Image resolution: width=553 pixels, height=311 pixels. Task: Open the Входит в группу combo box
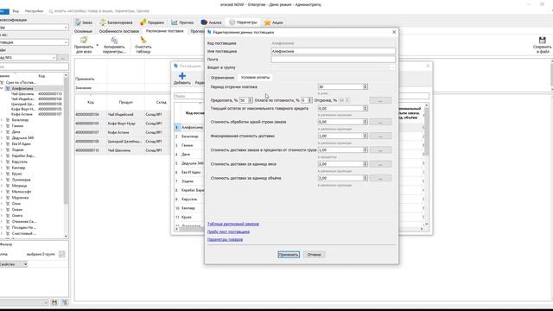click(x=333, y=67)
